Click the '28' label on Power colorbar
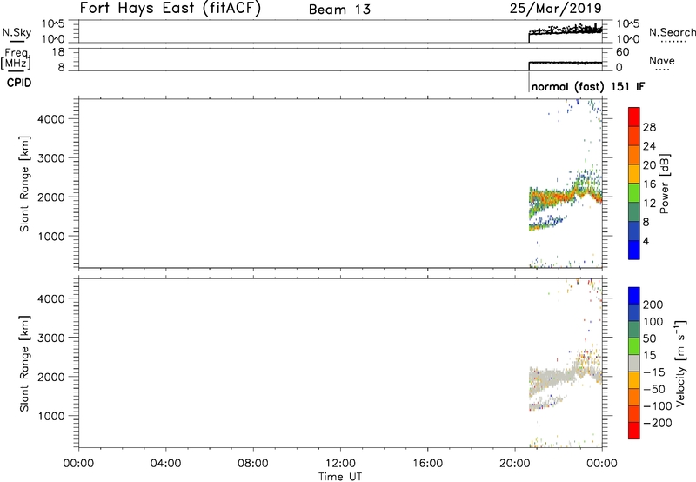This screenshot has height=482, width=696. [649, 127]
